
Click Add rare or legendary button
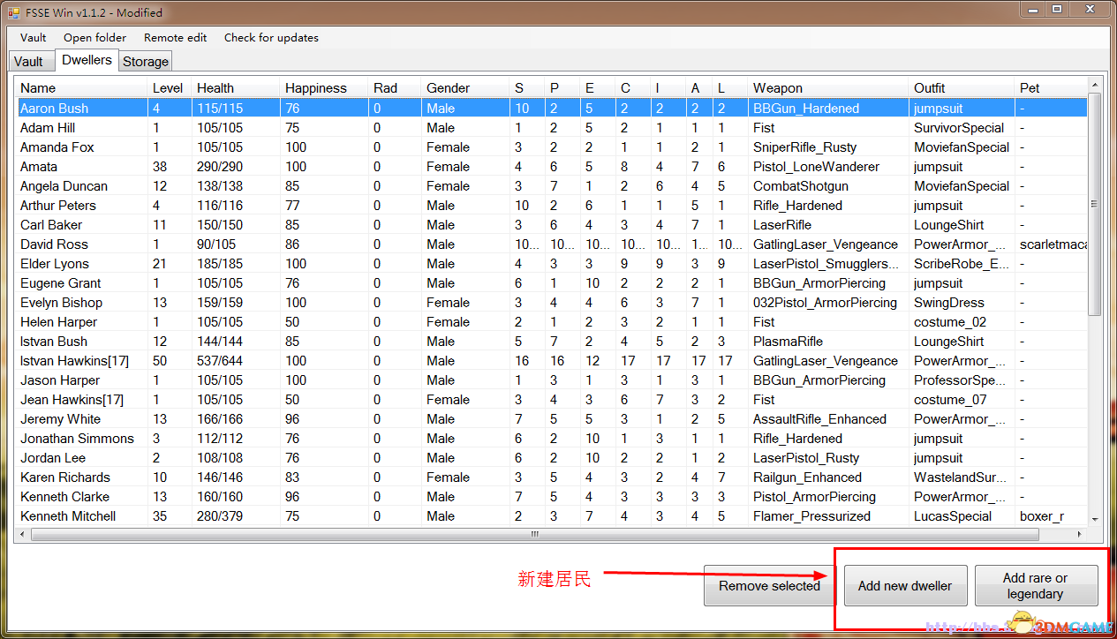click(1036, 586)
